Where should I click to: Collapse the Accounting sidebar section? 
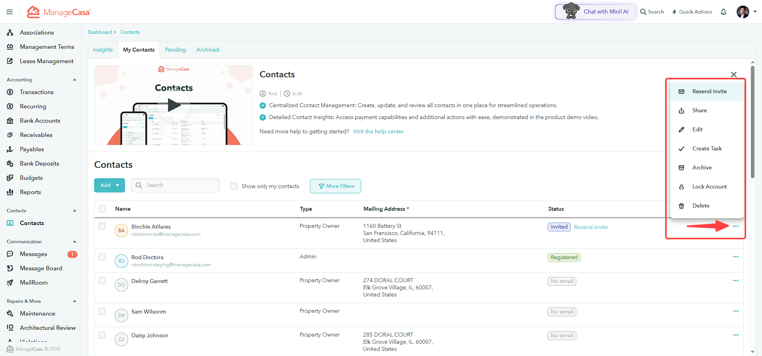click(x=75, y=80)
